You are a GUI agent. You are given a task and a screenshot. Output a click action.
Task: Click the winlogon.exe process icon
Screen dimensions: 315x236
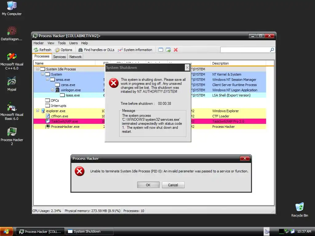(58, 90)
